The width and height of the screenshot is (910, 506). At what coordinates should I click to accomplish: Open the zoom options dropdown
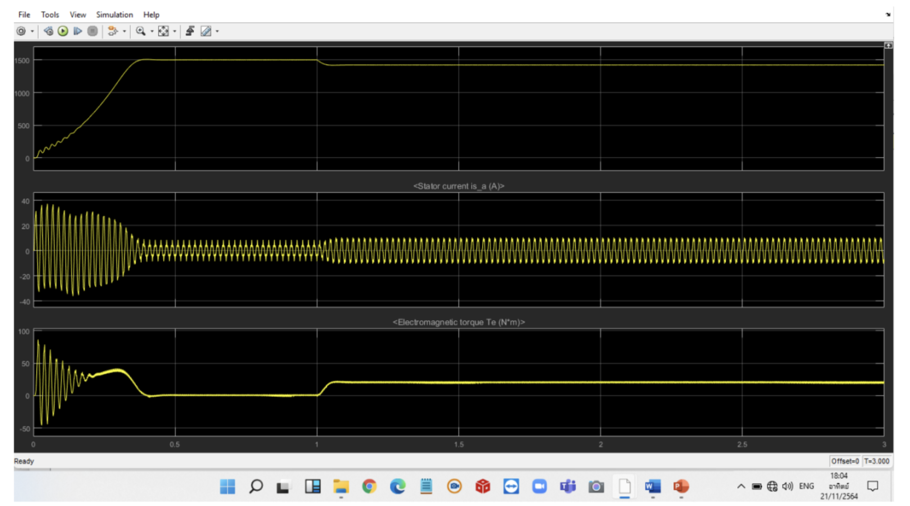click(x=152, y=31)
